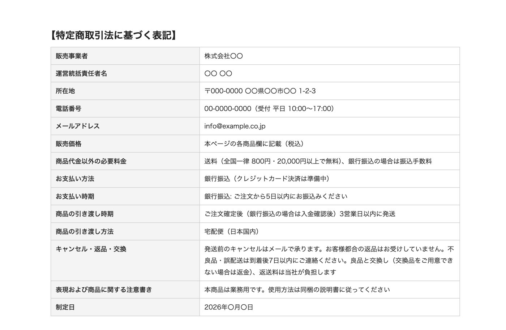Click the 商品代金以外の必要料金 label

point(91,161)
